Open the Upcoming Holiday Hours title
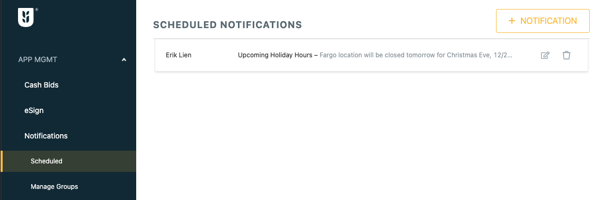The image size is (602, 200). tap(275, 55)
